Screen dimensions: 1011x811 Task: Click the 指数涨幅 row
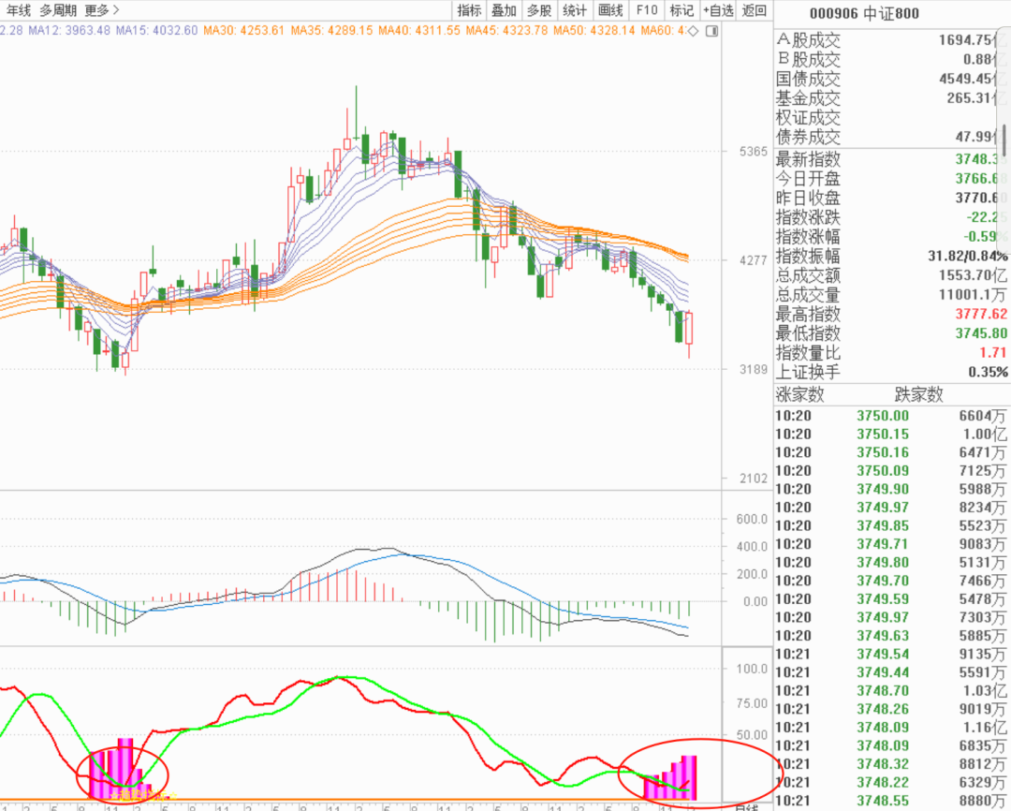click(891, 236)
